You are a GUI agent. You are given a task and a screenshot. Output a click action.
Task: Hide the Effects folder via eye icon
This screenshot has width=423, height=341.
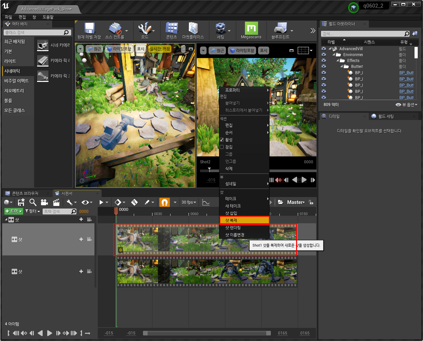[324, 60]
